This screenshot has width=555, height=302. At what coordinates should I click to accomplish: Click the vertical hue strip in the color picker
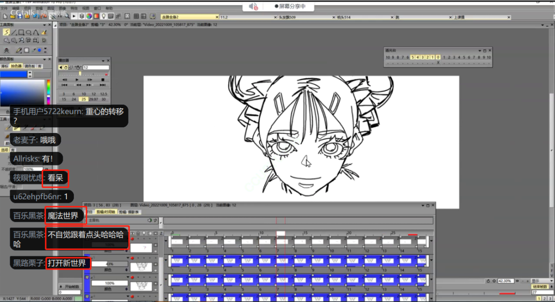pyautogui.click(x=48, y=92)
